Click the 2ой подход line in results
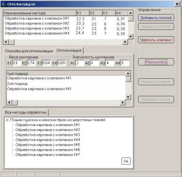The height and width of the screenshot is (177, 182). [18, 84]
